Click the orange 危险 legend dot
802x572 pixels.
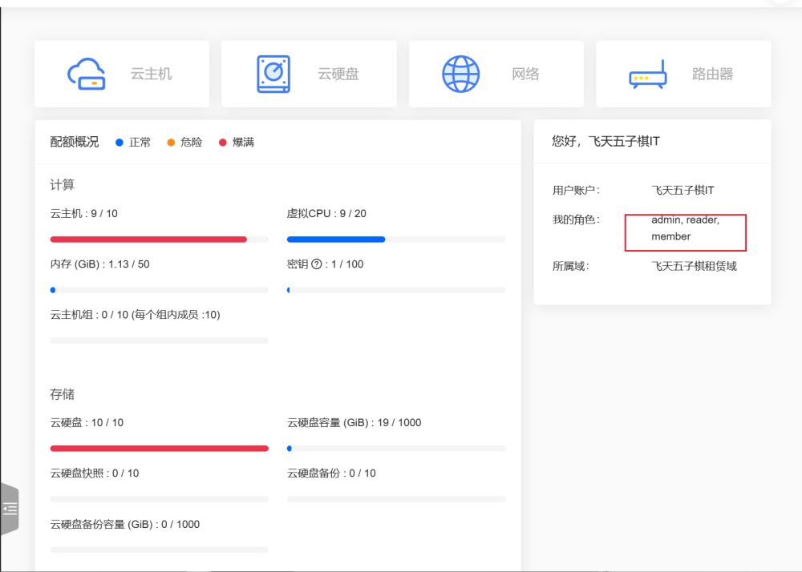171,143
